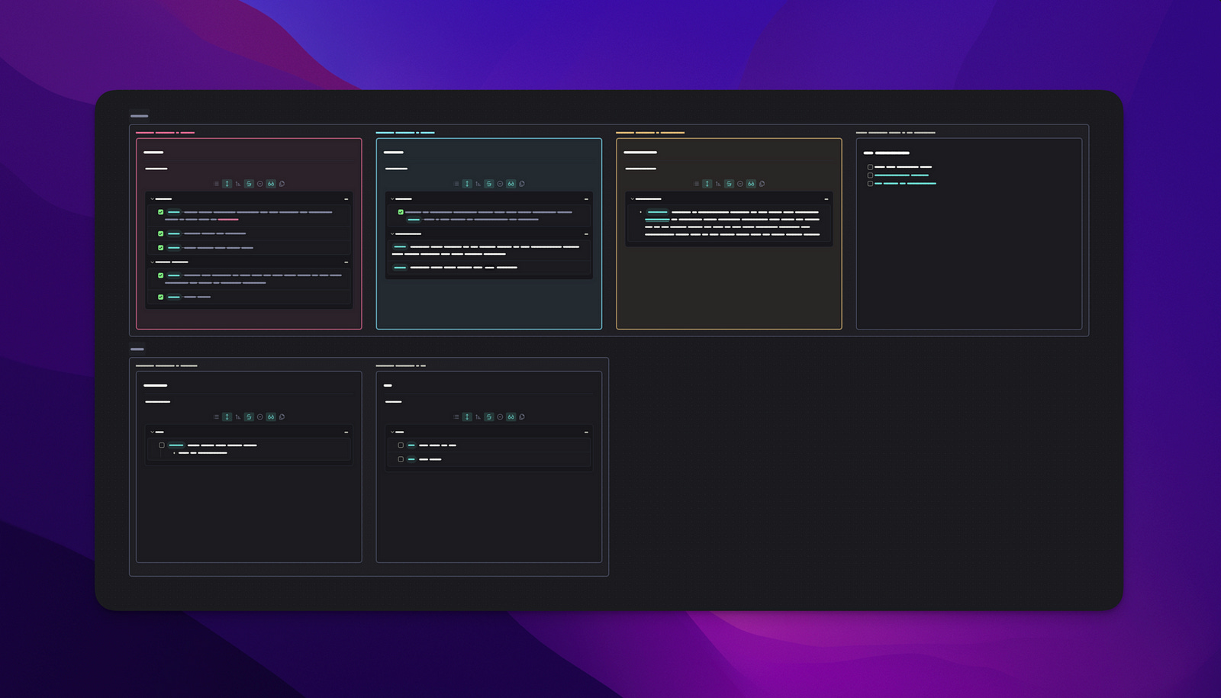This screenshot has width=1221, height=698.
Task: Collapse the expanded section in the amber card
Action: [x=632, y=198]
